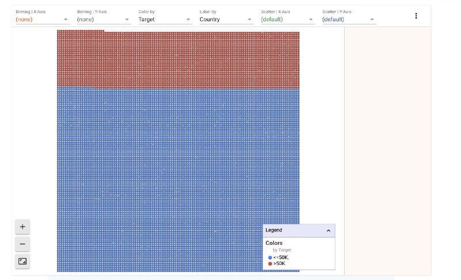Click the blue <=50K legend dot
The width and height of the screenshot is (461, 280).
270,258
